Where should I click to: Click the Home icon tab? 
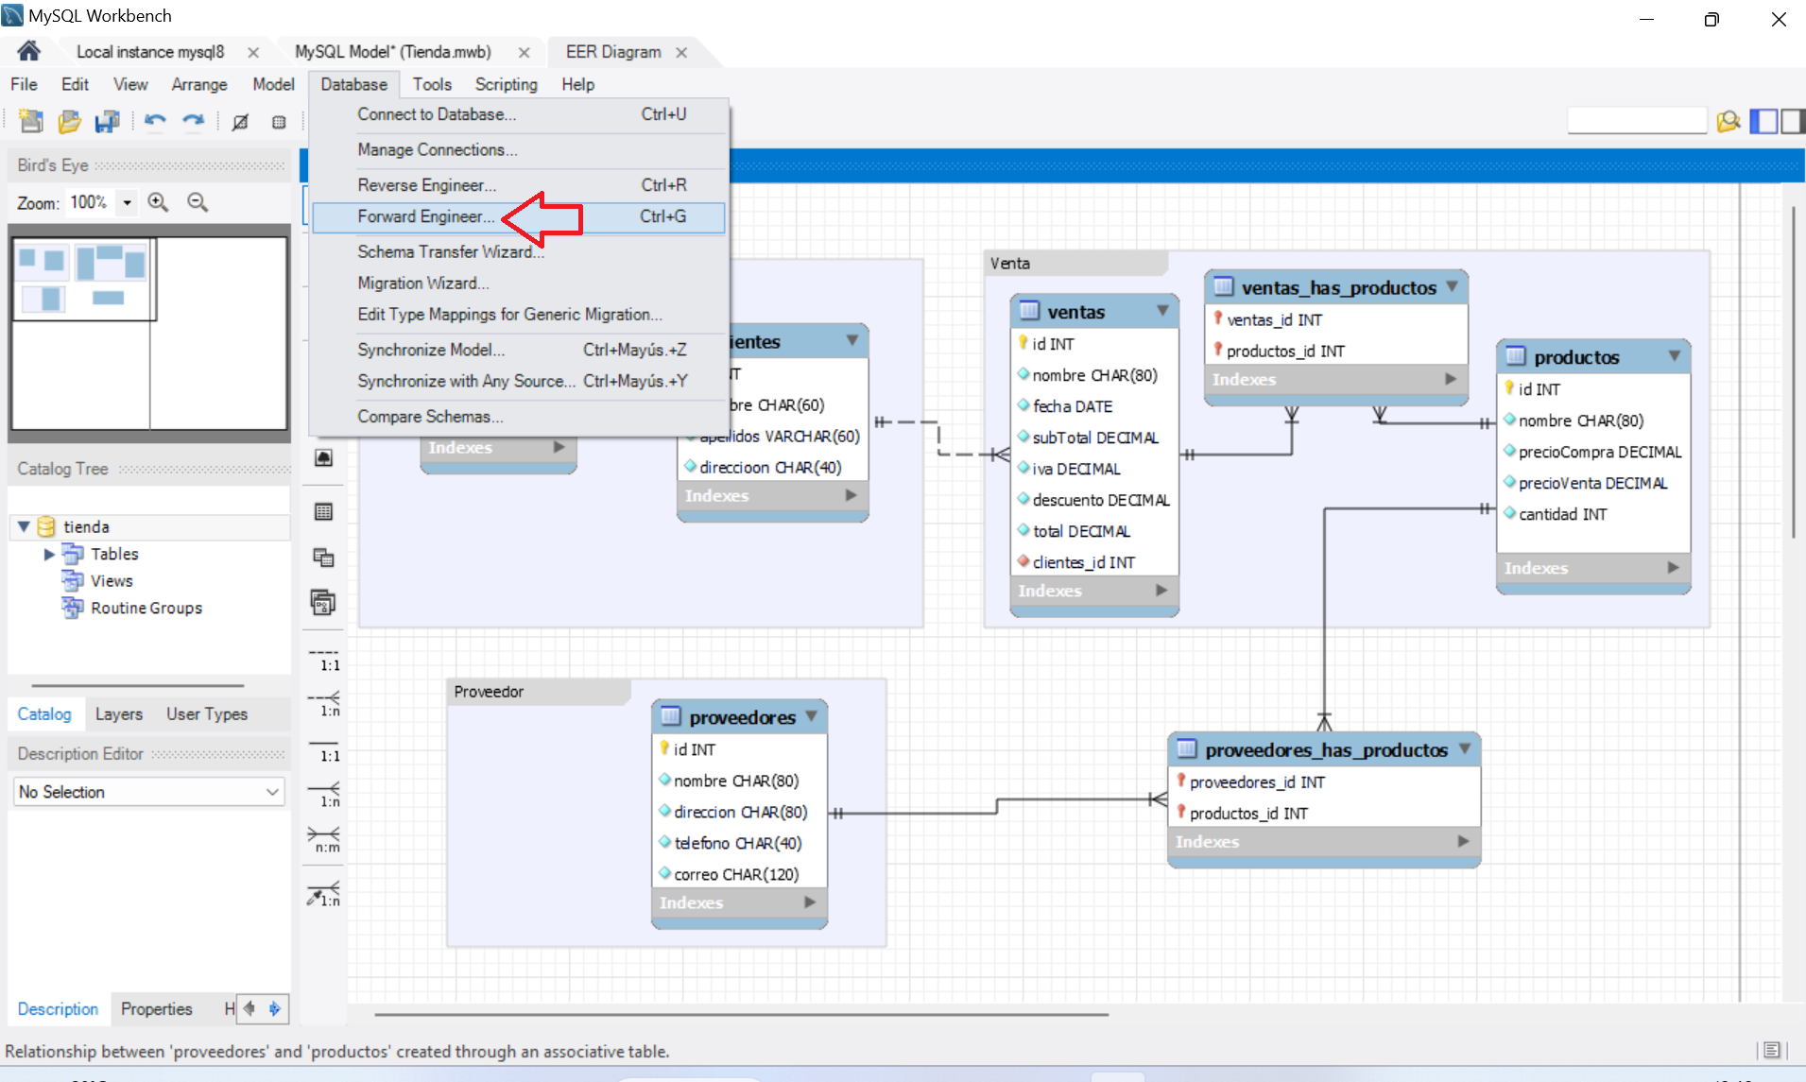pos(28,51)
